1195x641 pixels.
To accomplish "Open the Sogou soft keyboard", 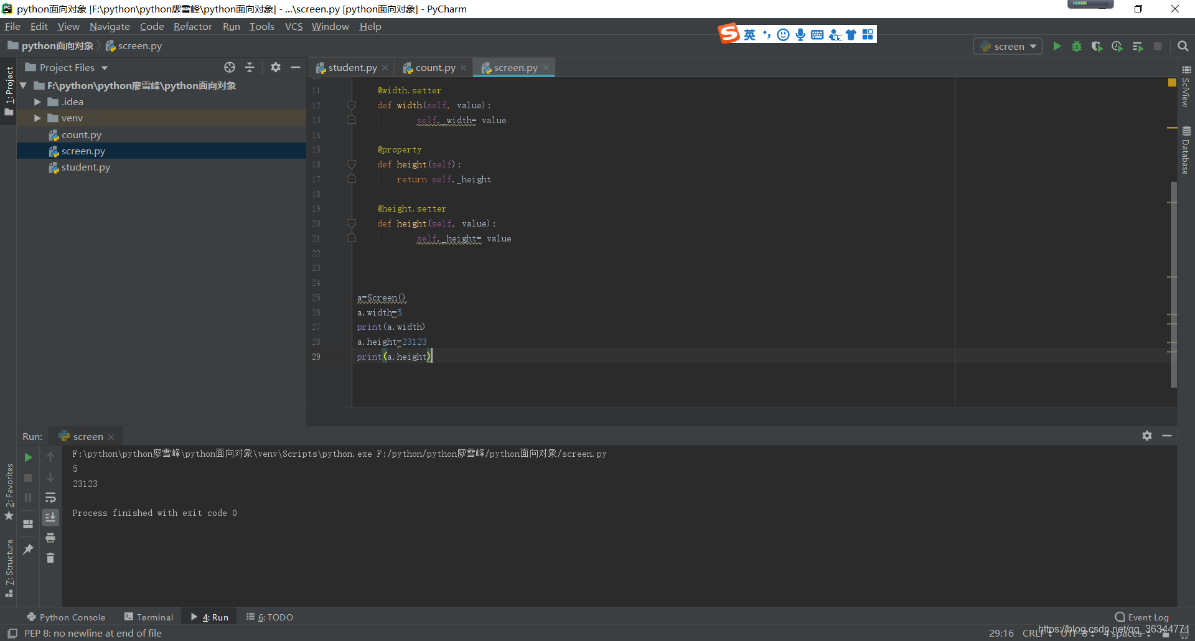I will tap(817, 35).
